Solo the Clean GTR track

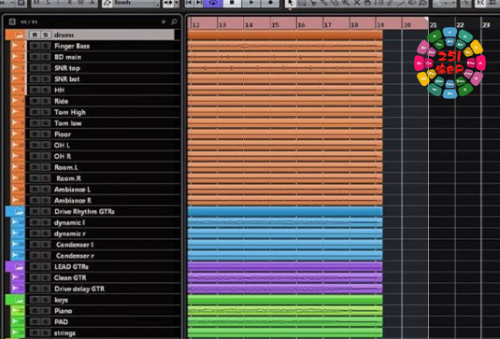pos(46,277)
